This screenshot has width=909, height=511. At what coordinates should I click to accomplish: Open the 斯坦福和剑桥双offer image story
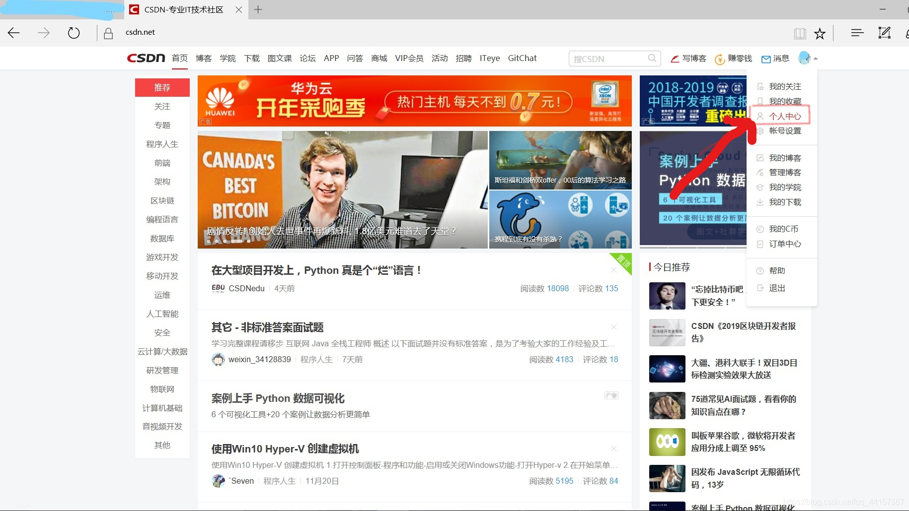click(560, 160)
